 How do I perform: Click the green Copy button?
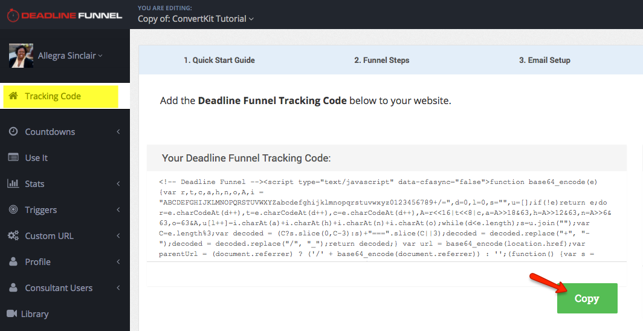tap(587, 298)
